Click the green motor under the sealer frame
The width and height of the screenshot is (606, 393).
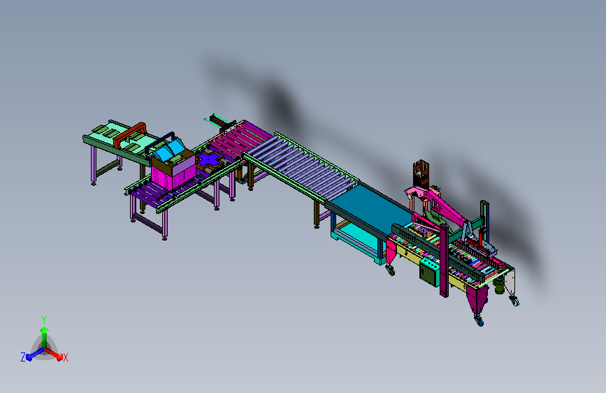pyautogui.click(x=499, y=285)
